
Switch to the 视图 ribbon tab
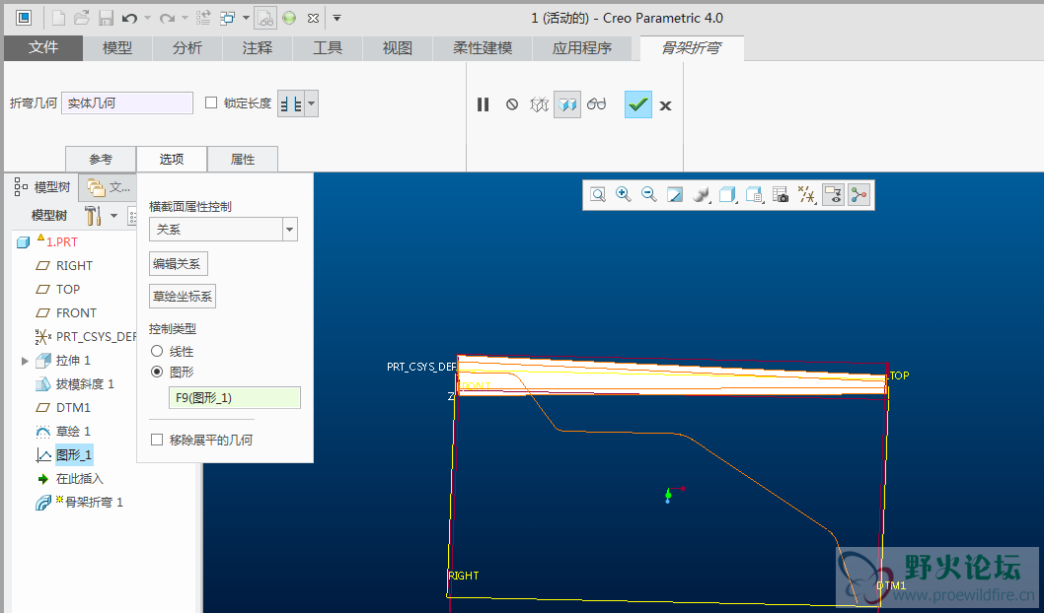click(398, 48)
